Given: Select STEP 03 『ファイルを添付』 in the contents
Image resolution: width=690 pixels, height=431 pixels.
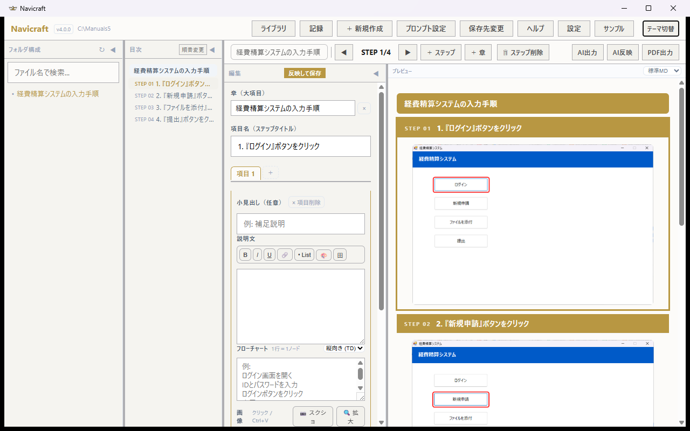Looking at the screenshot, I should point(172,107).
